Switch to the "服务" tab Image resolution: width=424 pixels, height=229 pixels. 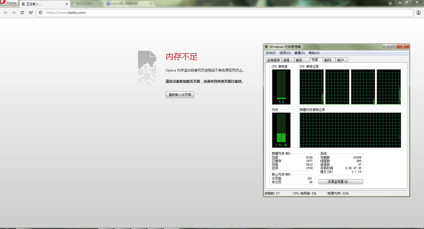click(302, 60)
